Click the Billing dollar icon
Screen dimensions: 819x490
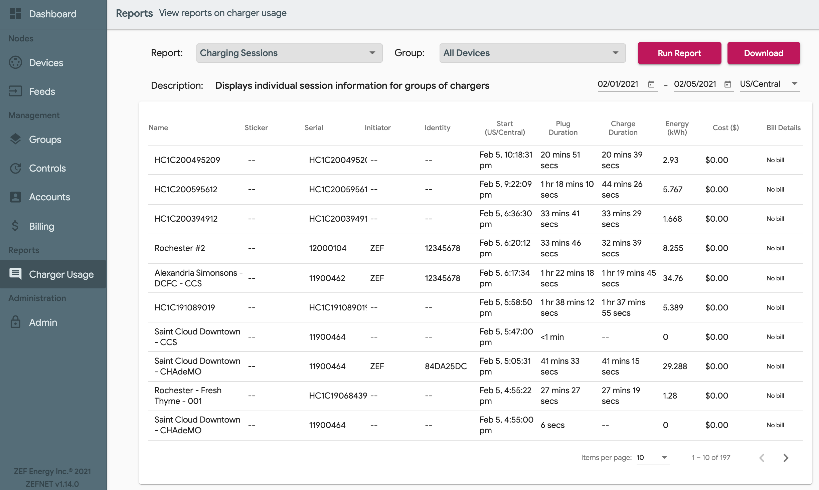pos(15,226)
